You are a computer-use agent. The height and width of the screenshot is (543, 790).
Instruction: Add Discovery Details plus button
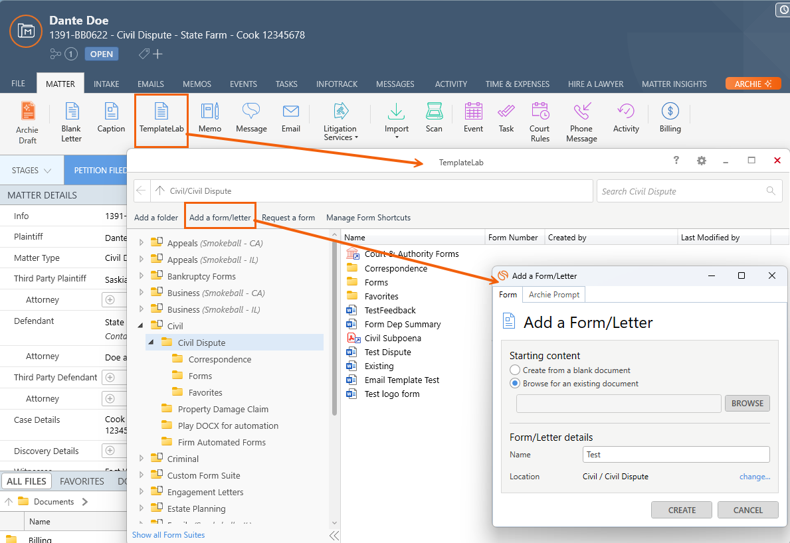pyautogui.click(x=110, y=451)
